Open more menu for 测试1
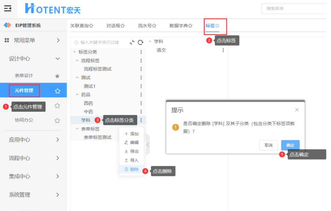Screen dimensions: 331x211 click(x=141, y=86)
